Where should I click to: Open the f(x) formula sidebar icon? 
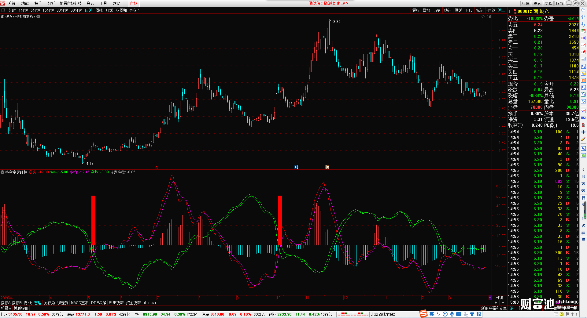click(x=583, y=95)
